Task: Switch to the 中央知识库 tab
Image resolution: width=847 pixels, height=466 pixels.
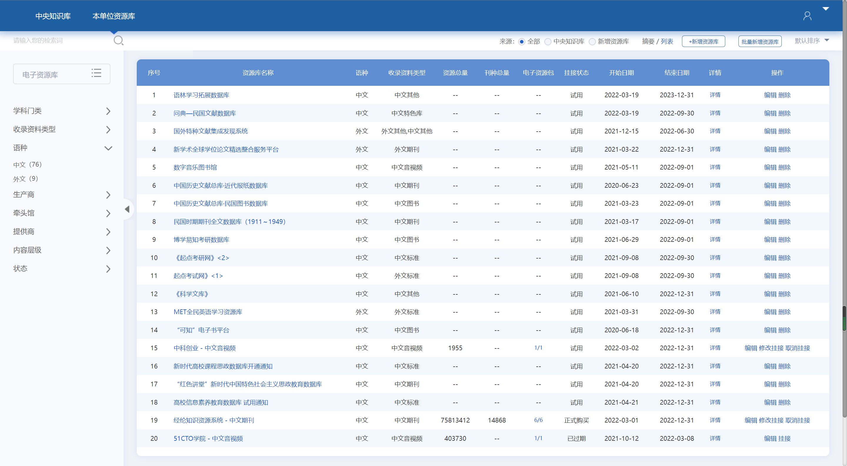Action: pos(53,16)
